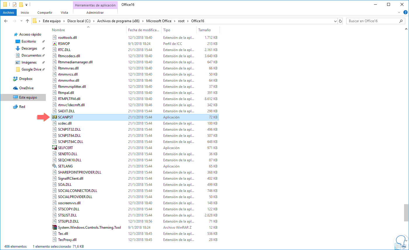Select the SHAREPOINTPROVIDER.DLL file name

tap(80, 172)
